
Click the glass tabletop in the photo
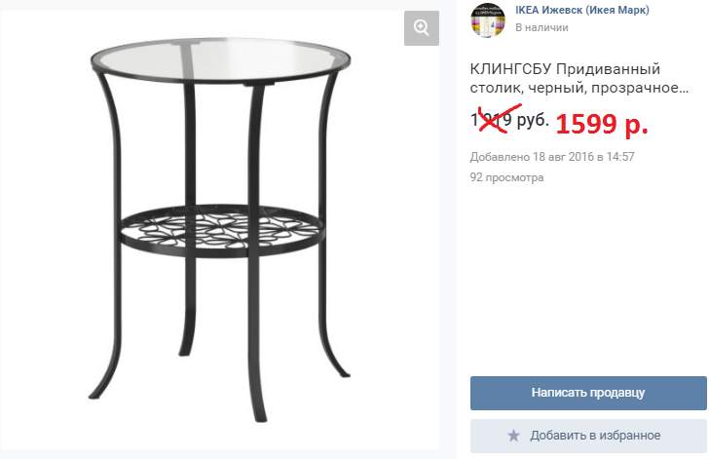[x=221, y=59]
